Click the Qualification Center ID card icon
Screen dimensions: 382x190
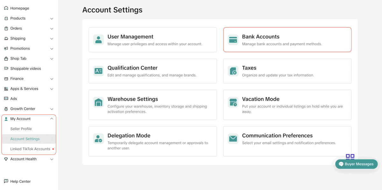point(98,71)
